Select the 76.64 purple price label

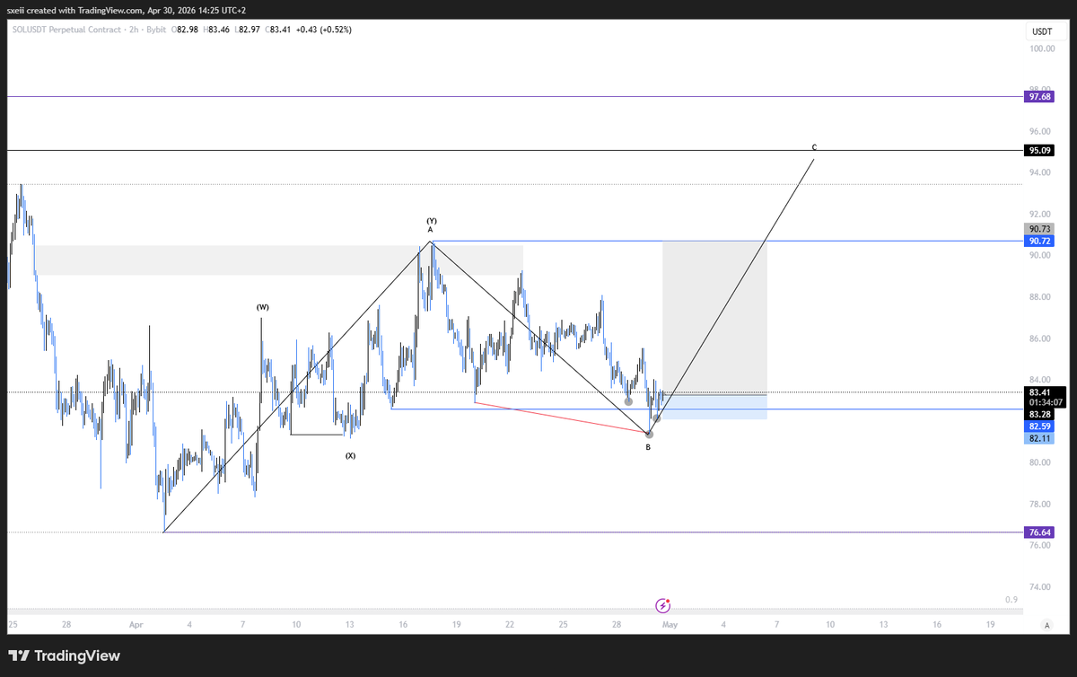point(1040,532)
